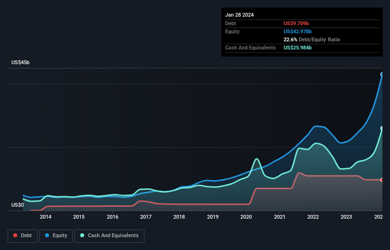The image size is (390, 250).
Task: Select the 2017 x-axis label
Action: pos(146,217)
